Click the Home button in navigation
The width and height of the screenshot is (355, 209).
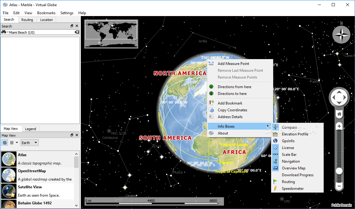[339, 114]
